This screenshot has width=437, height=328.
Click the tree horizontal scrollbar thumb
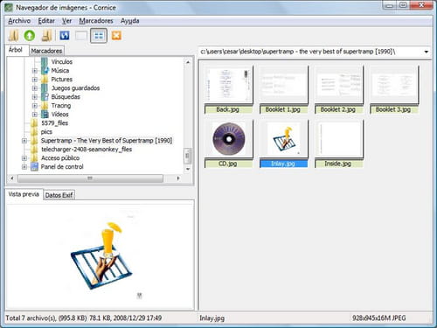point(90,178)
